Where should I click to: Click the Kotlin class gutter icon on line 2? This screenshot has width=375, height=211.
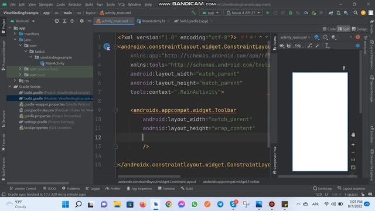coord(107,46)
